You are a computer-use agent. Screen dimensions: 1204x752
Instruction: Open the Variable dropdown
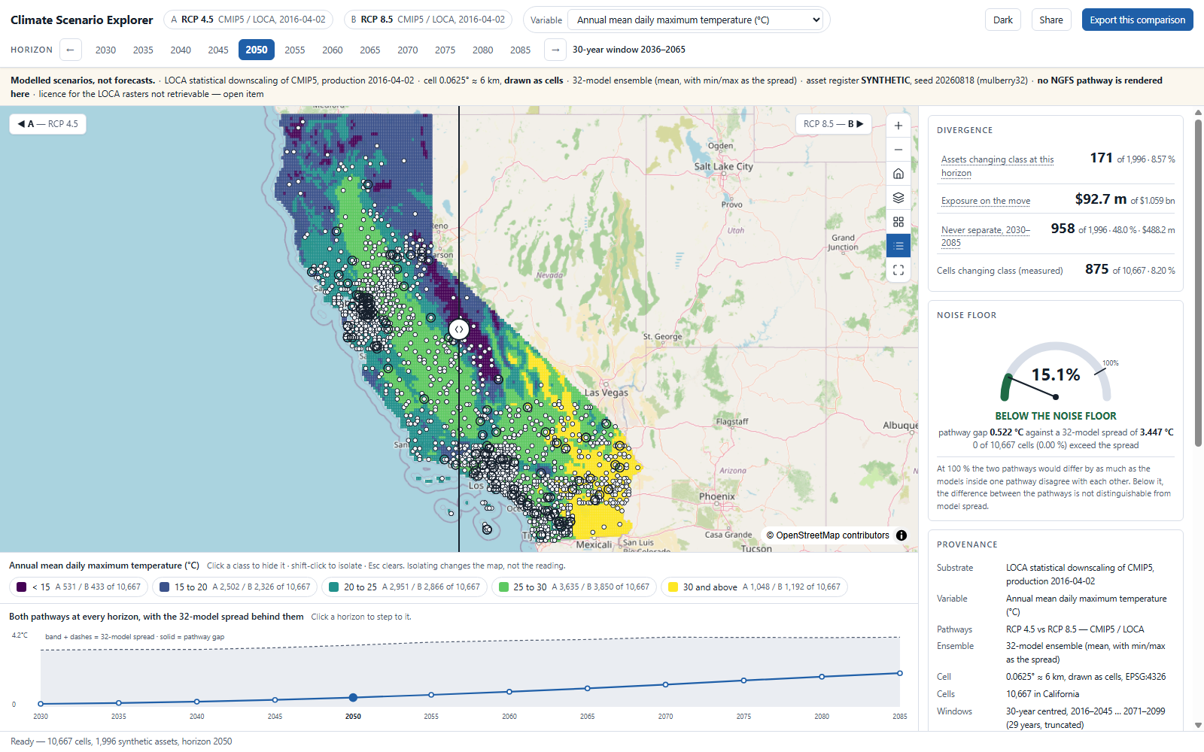click(695, 20)
